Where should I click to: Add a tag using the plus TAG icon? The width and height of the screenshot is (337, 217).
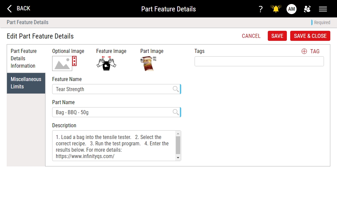[304, 51]
